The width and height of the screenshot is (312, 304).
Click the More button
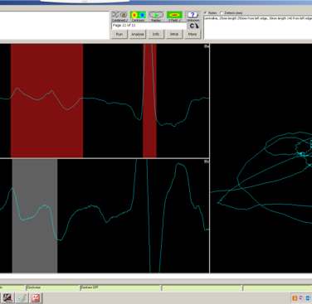tap(193, 34)
